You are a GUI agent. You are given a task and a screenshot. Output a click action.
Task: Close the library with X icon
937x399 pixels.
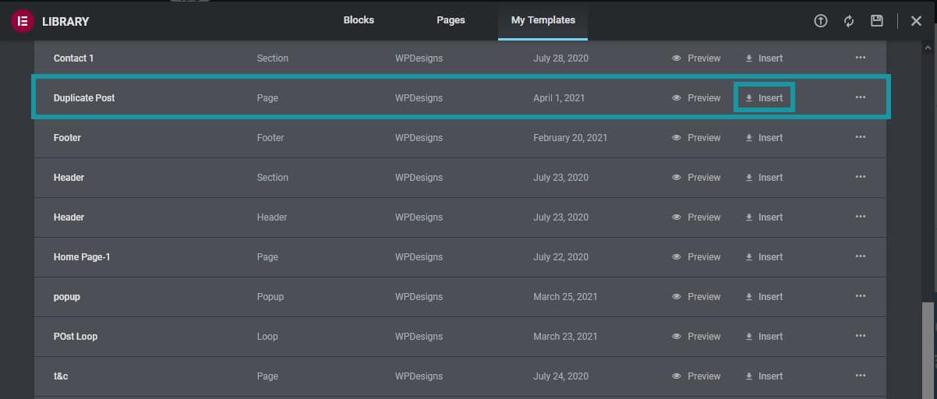(x=916, y=21)
